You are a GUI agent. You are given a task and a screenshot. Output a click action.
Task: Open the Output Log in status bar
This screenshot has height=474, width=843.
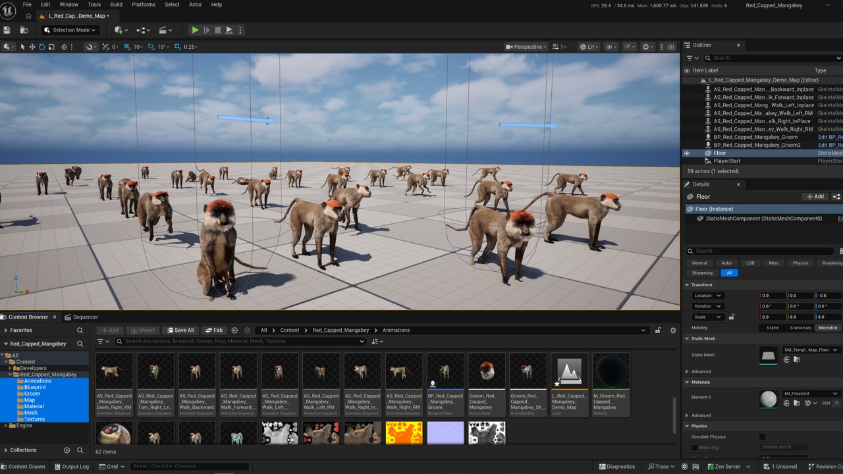[71, 466]
